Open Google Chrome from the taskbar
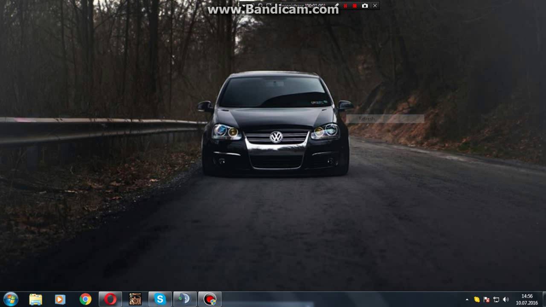Screen dimensions: 546x307 85,299
